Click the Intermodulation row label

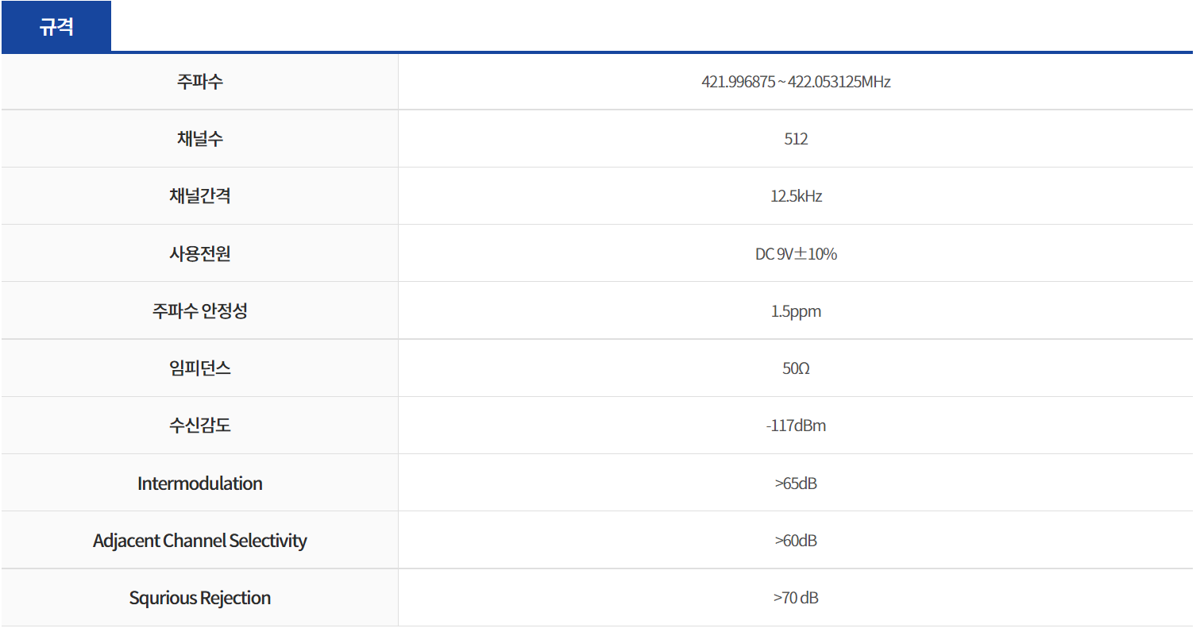(200, 484)
